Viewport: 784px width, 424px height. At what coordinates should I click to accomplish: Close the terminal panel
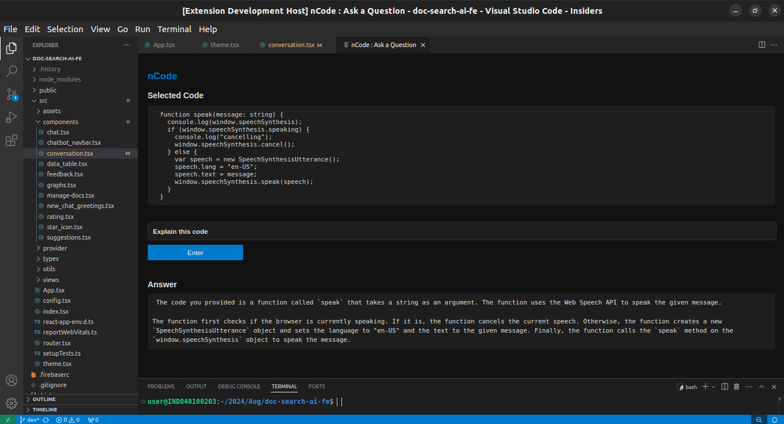pos(774,387)
